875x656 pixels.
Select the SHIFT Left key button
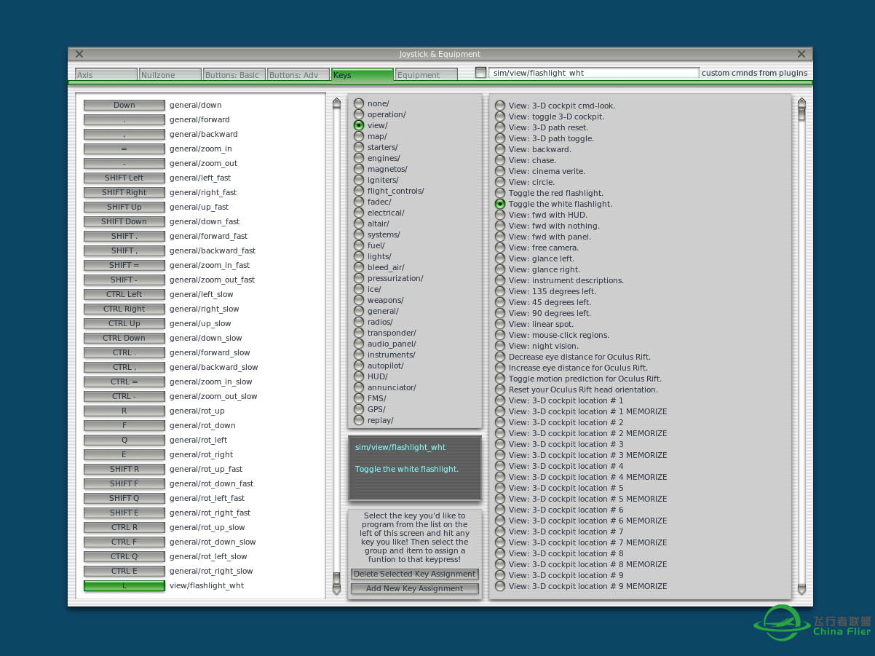point(124,178)
